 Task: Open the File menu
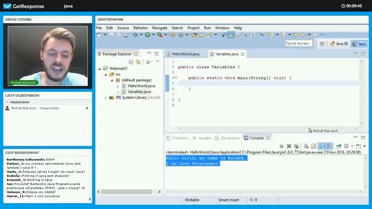pos(99,28)
